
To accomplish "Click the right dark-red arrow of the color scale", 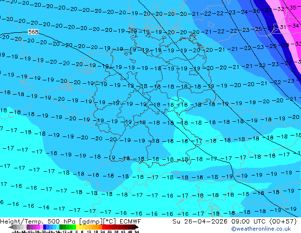I will point(137,227).
